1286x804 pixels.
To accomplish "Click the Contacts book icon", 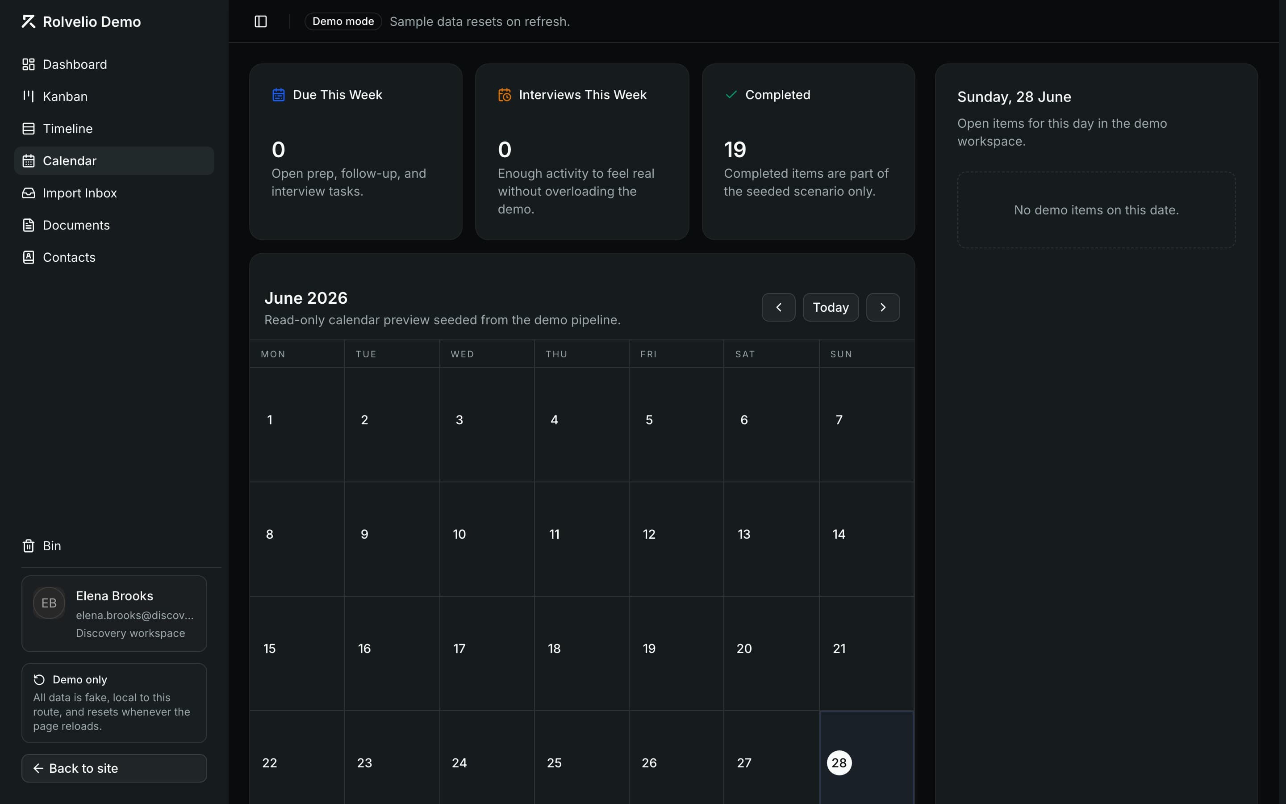I will click(28, 257).
